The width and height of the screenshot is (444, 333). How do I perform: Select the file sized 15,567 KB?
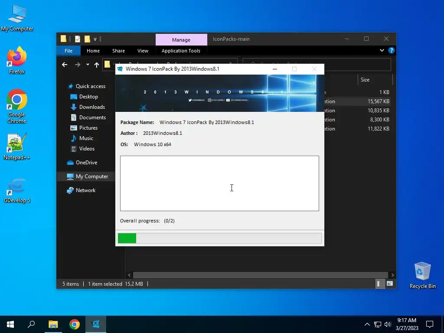358,101
